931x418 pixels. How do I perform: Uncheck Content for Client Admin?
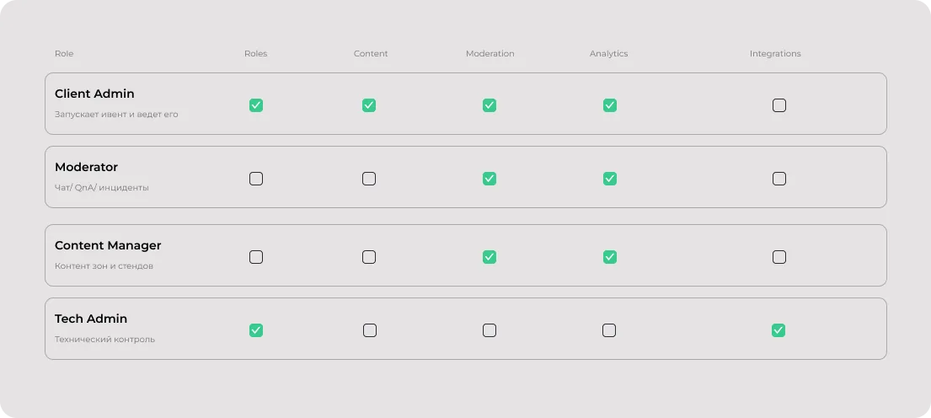tap(369, 105)
